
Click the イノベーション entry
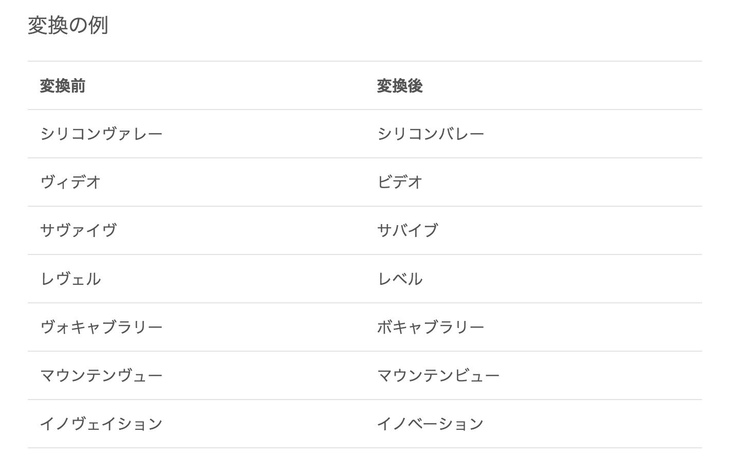(x=431, y=424)
